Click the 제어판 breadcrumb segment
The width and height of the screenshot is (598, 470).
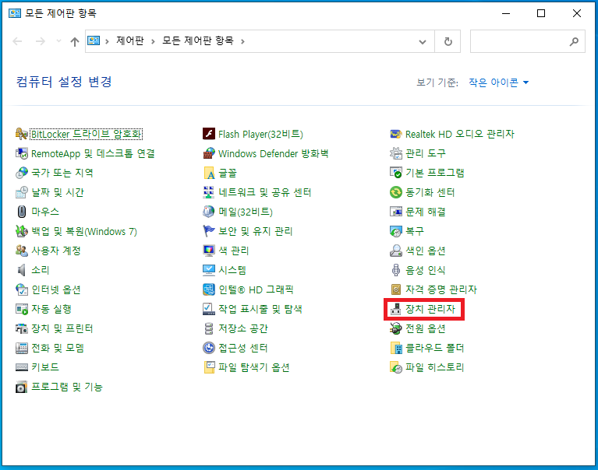130,40
